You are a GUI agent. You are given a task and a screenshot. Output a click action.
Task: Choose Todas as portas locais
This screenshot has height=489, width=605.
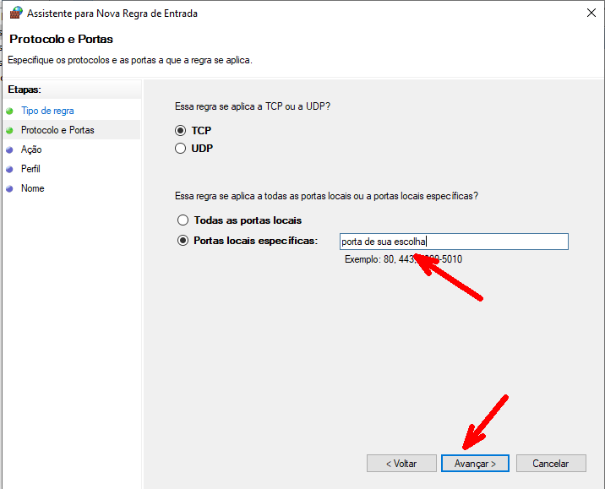tap(183, 220)
